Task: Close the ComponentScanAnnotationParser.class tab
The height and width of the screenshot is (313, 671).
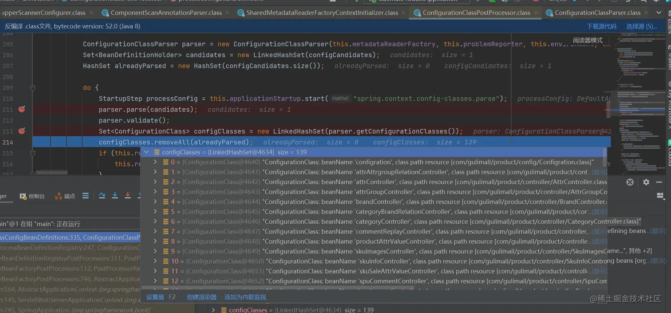Action: click(x=227, y=12)
